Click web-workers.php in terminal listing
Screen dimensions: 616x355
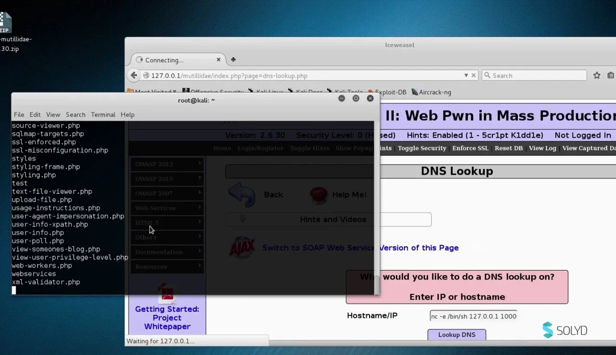click(x=42, y=266)
